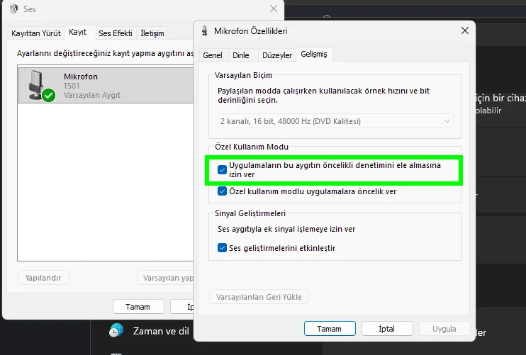
Task: Toggle exclusive control permission checkbox
Action: [x=222, y=169]
